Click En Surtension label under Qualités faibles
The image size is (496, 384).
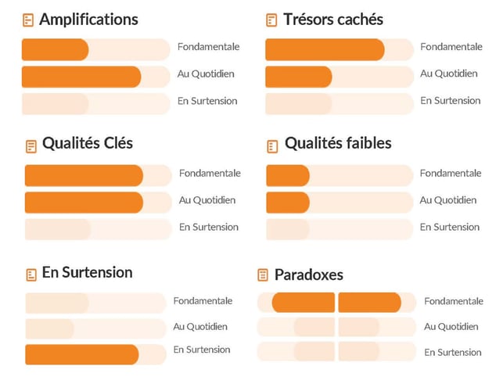pyautogui.click(x=450, y=227)
